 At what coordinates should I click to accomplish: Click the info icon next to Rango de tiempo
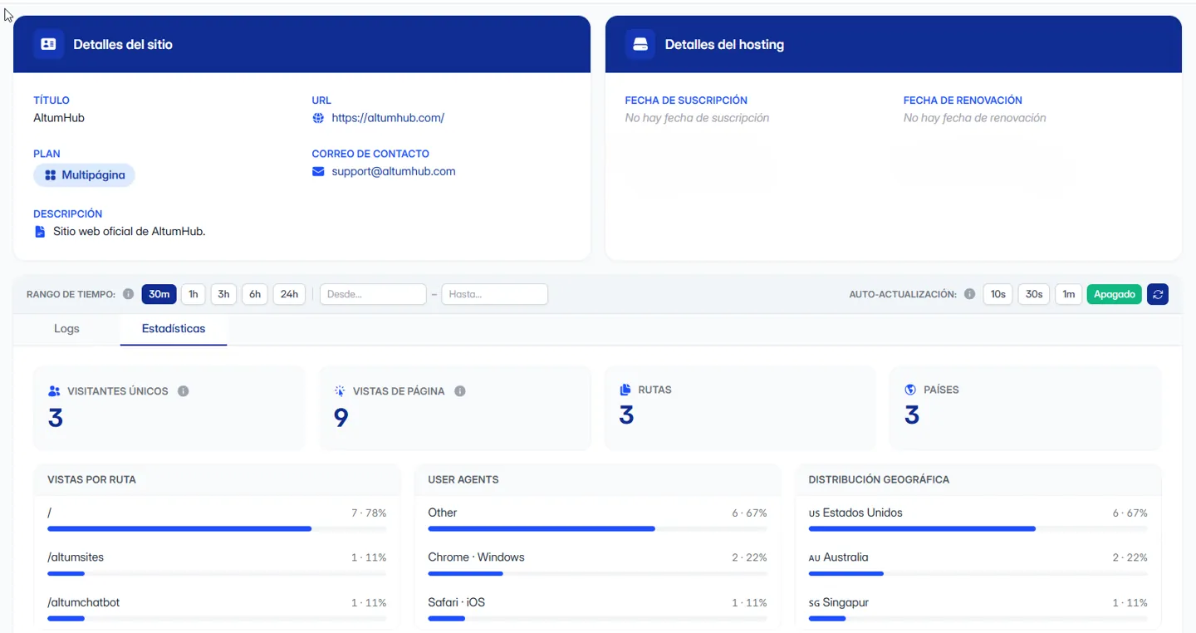[128, 294]
